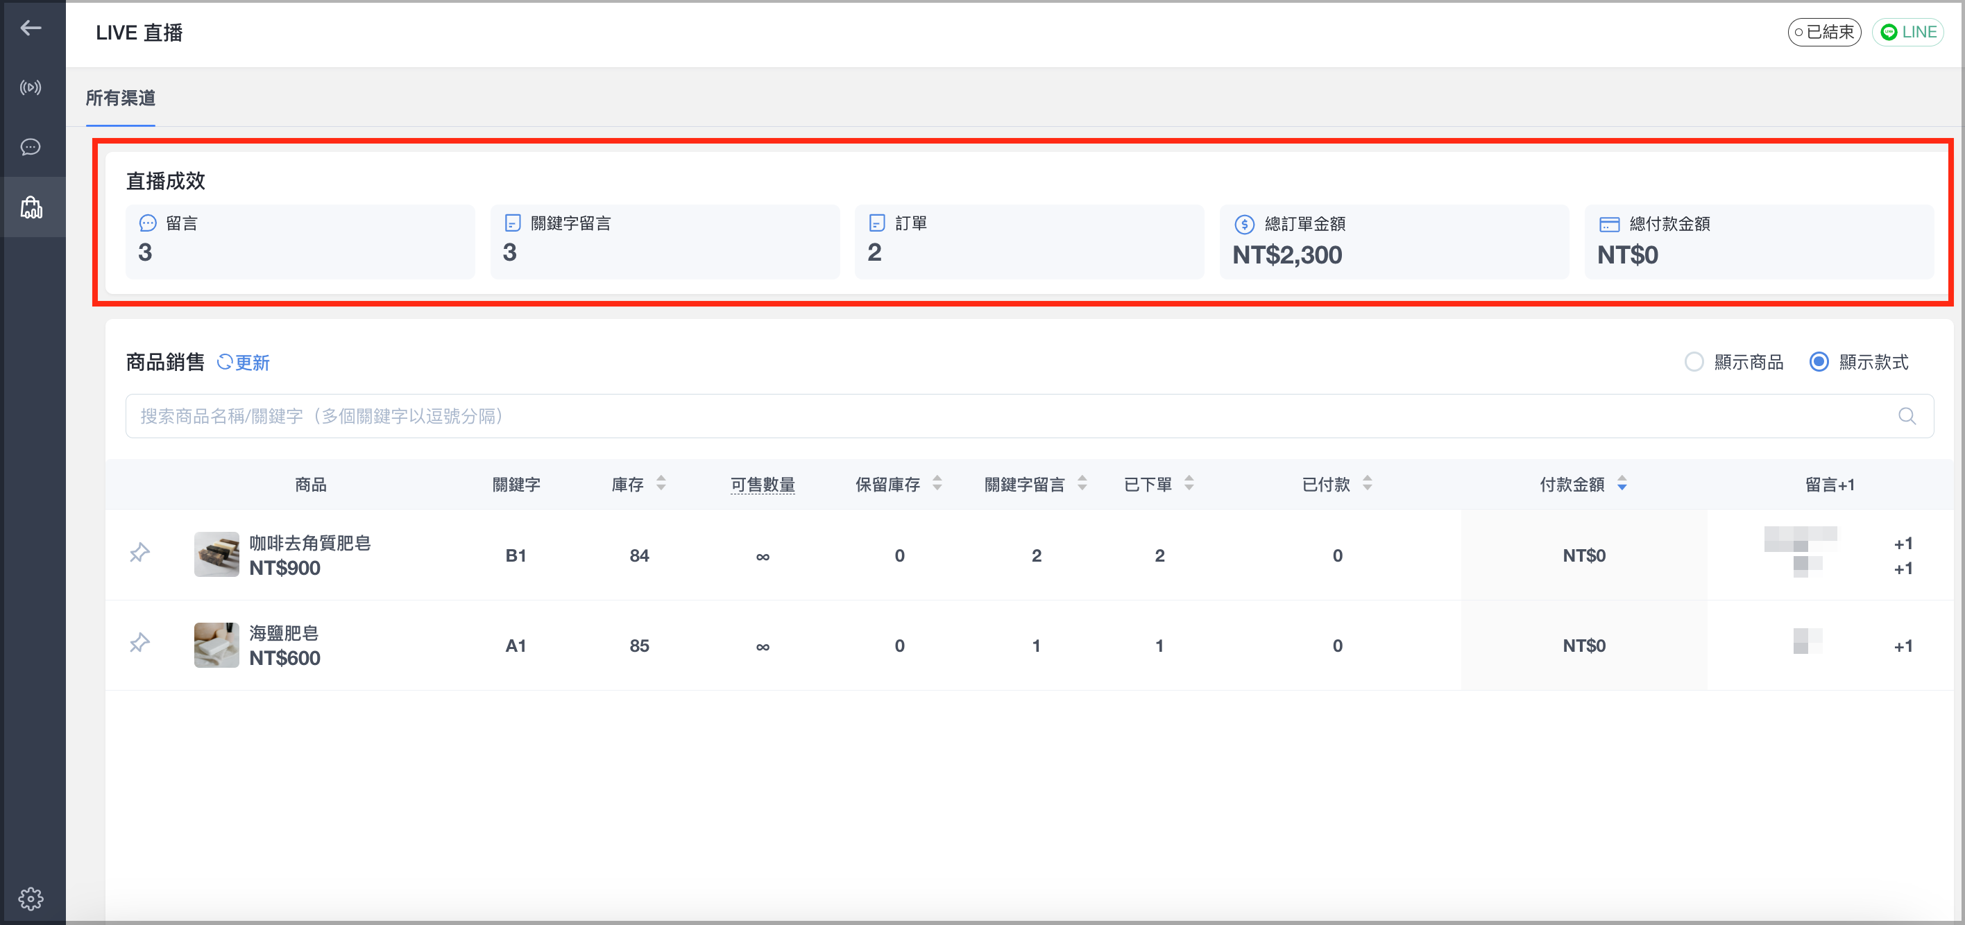The width and height of the screenshot is (1965, 925).
Task: Sort by 保留庫存 column arrows
Action: tap(937, 483)
